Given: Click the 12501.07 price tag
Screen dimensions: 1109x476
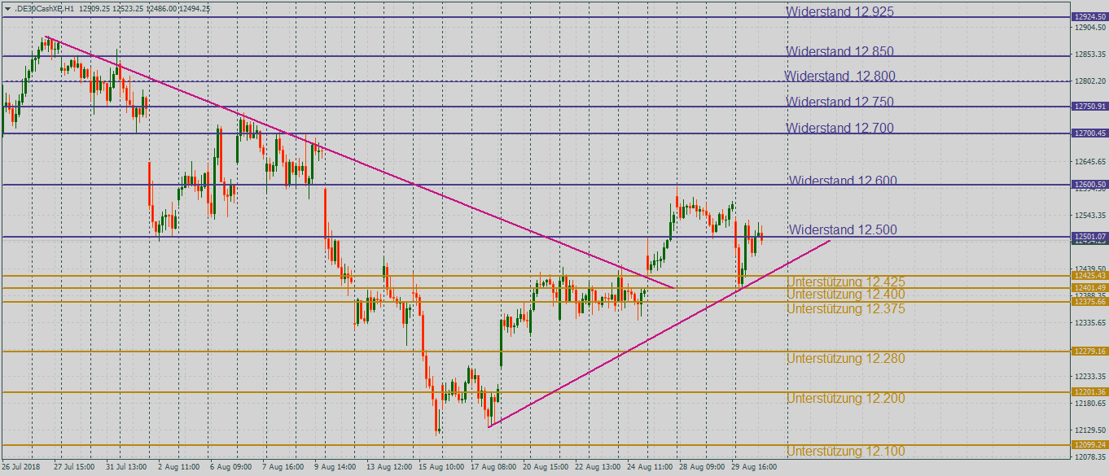Looking at the screenshot, I should tap(1089, 237).
